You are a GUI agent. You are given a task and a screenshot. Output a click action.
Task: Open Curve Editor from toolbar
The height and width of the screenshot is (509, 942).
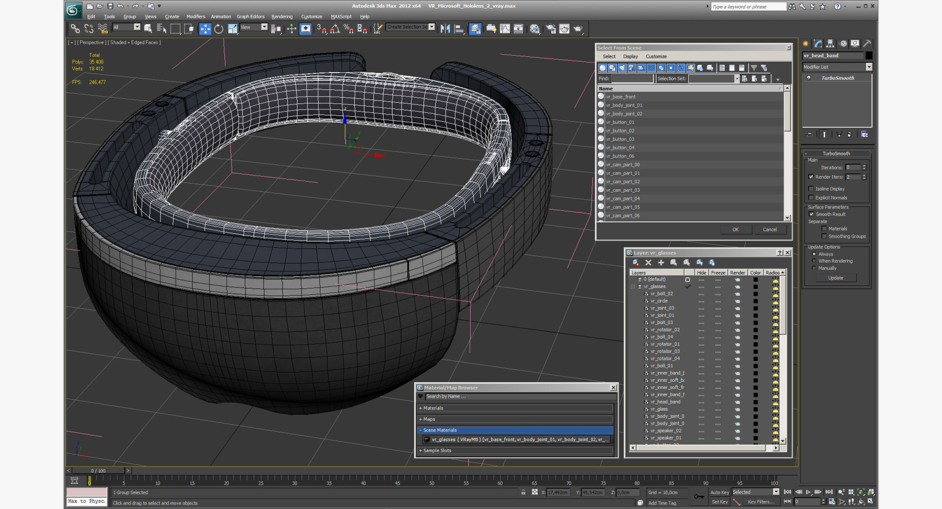point(505,29)
